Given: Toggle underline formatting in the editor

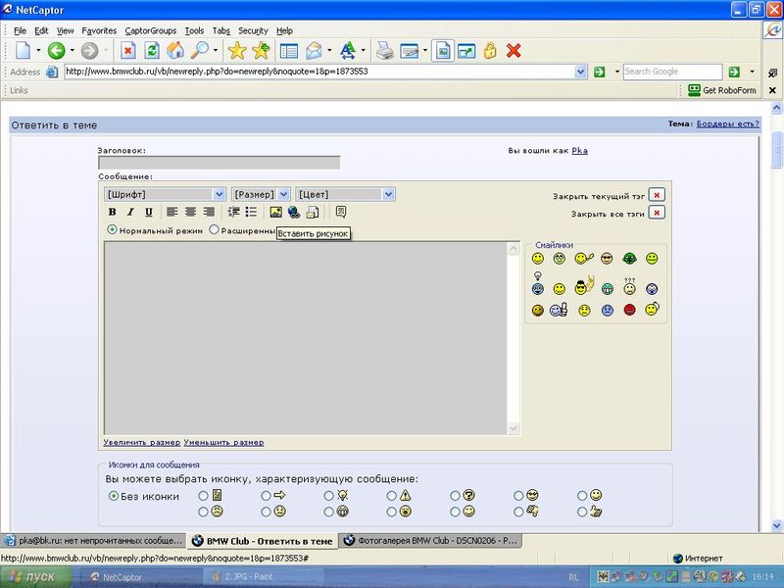Looking at the screenshot, I should click(149, 212).
